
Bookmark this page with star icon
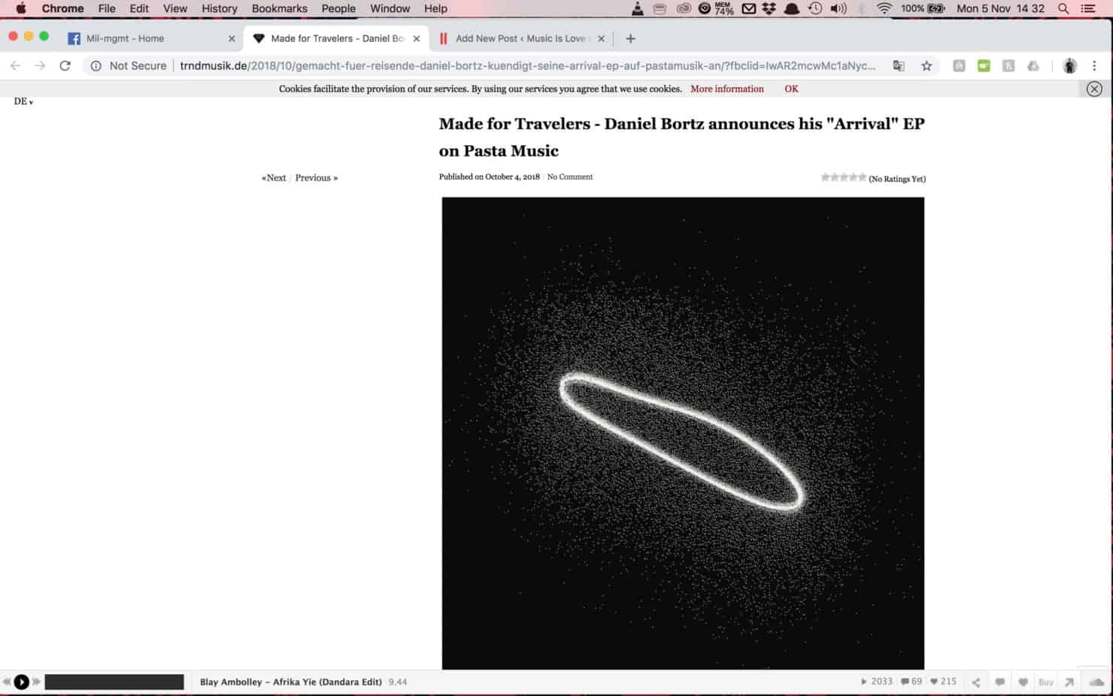(926, 66)
